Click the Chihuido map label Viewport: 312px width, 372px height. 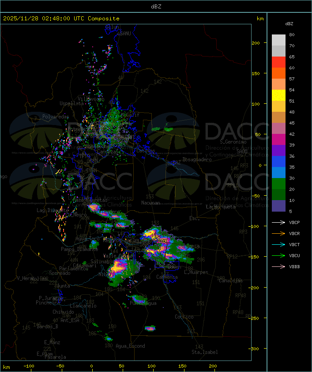[63, 312]
